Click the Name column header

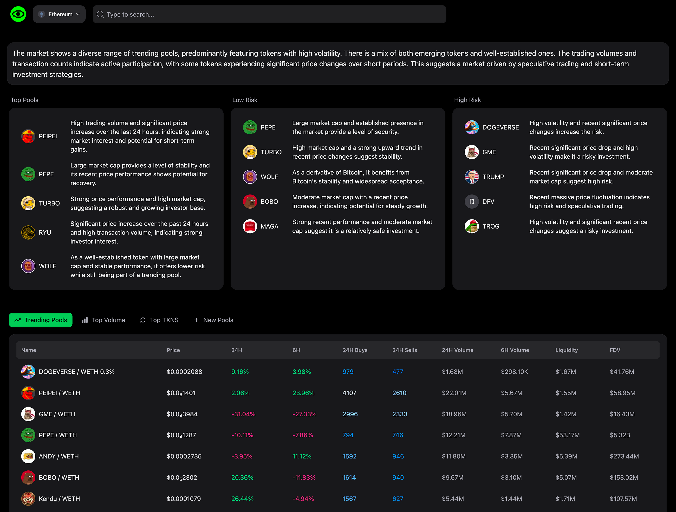29,350
